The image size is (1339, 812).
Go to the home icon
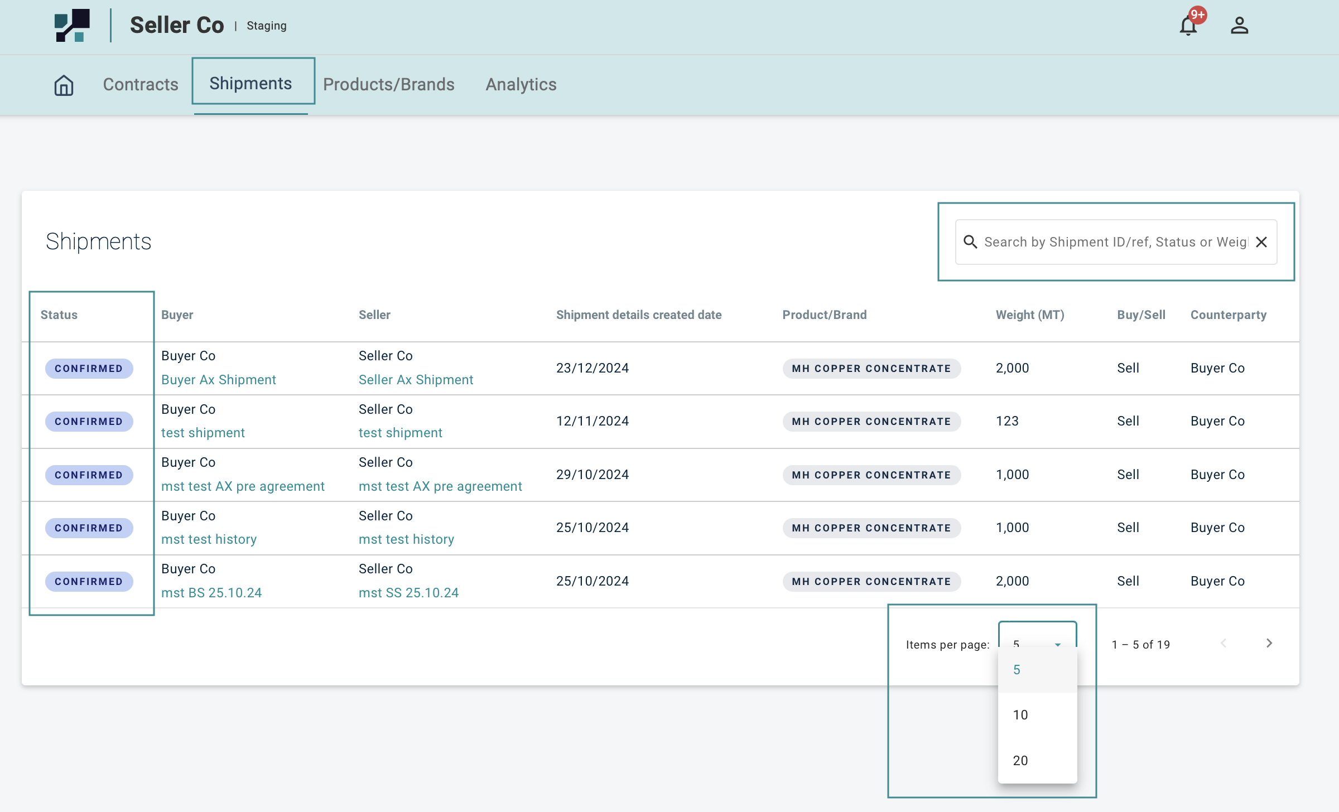64,85
